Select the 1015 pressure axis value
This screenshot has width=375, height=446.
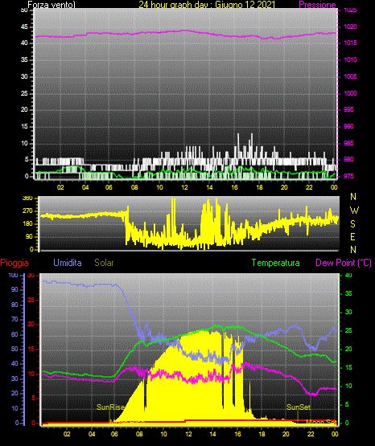pos(351,43)
